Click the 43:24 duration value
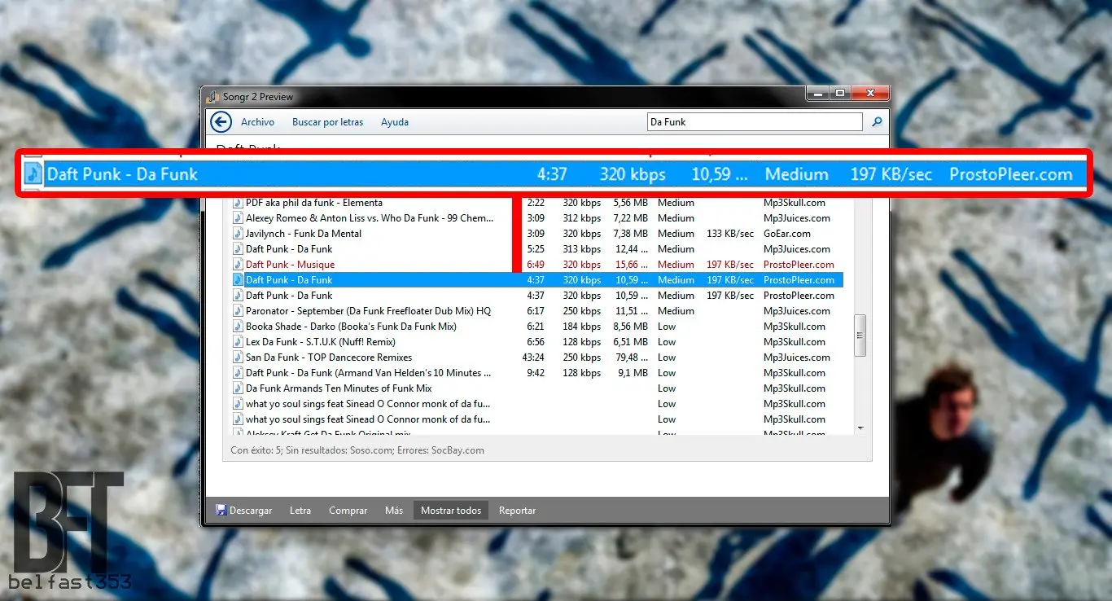Image resolution: width=1112 pixels, height=601 pixels. click(x=533, y=358)
